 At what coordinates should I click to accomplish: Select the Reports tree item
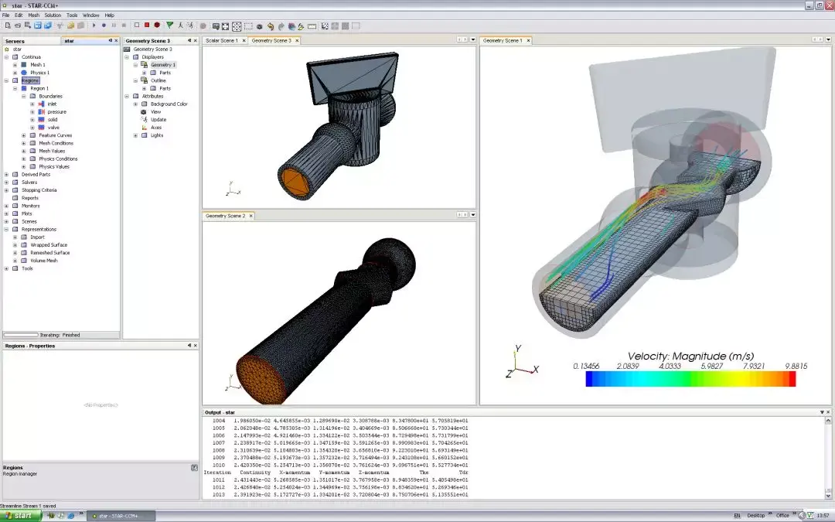point(30,198)
